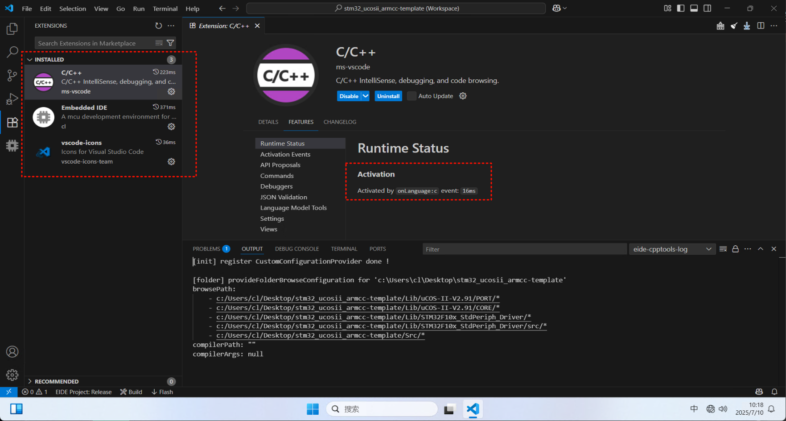
Task: Click the EIDE clean broom icon
Action: [x=734, y=26]
